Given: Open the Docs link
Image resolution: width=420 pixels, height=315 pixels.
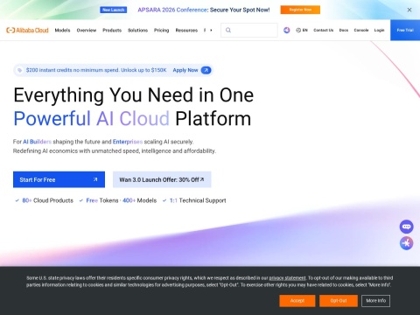Looking at the screenshot, I should (344, 30).
